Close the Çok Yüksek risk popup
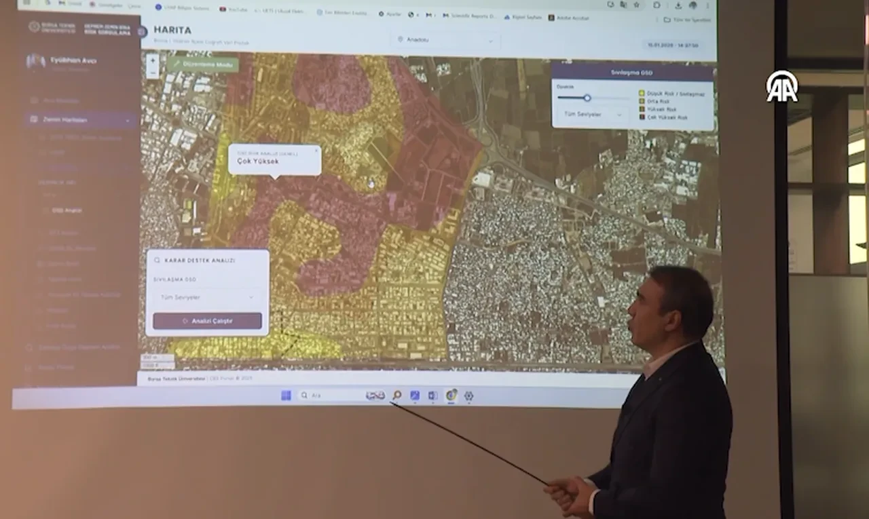This screenshot has width=869, height=519. pos(316,151)
